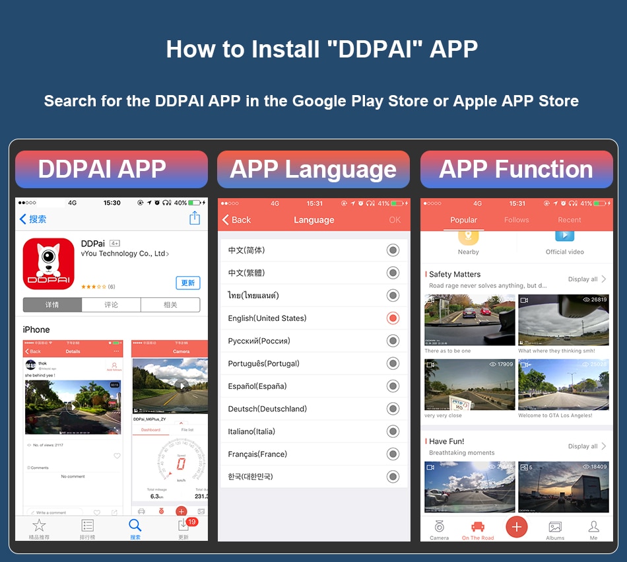Open the DDPai red dog app icon

[x=49, y=264]
